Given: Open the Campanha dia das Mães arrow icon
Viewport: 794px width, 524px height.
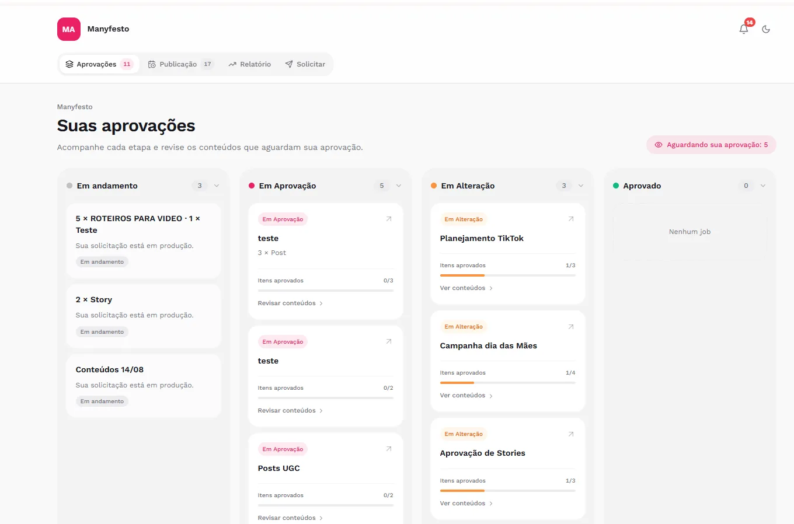Looking at the screenshot, I should 571,327.
